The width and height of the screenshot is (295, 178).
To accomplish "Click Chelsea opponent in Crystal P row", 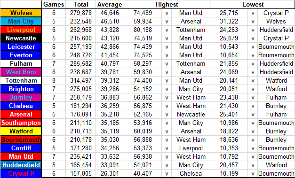I will [191, 173].
